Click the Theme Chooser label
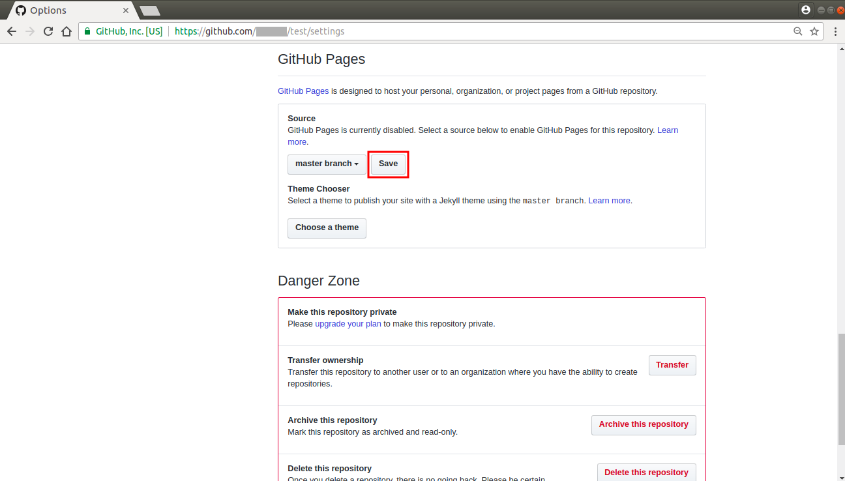This screenshot has width=845, height=481. 319,189
